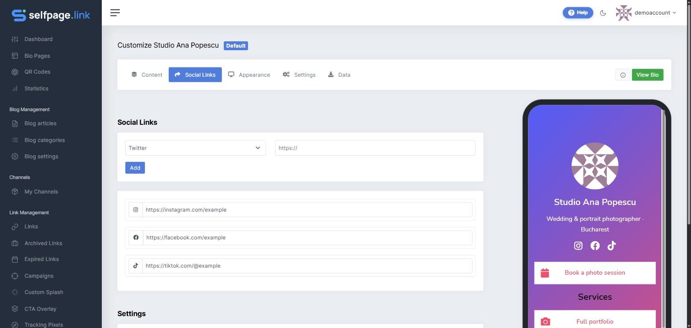Click Facebook icon on the link row
The image size is (691, 328).
(136, 238)
